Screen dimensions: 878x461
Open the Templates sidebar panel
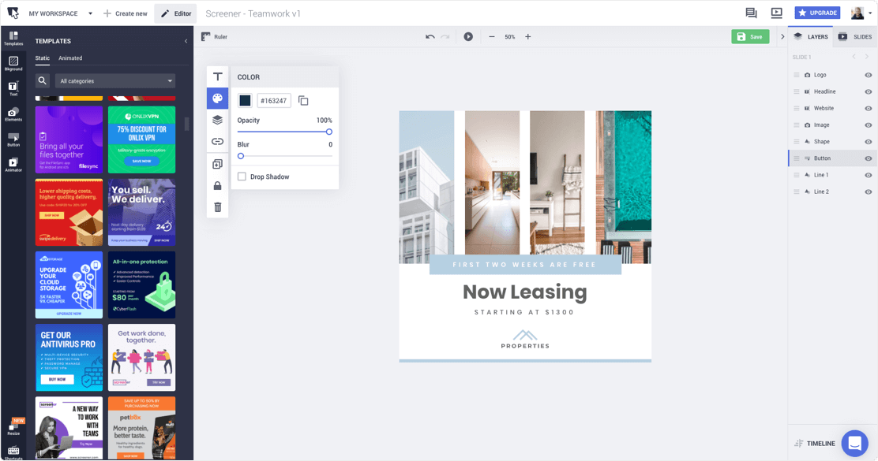(x=13, y=38)
